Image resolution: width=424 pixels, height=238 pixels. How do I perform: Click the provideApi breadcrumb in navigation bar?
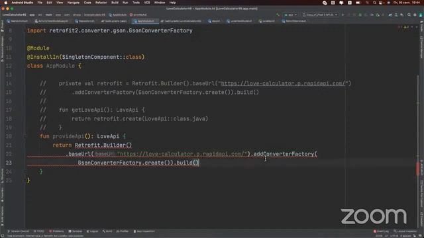pyautogui.click(x=138, y=15)
